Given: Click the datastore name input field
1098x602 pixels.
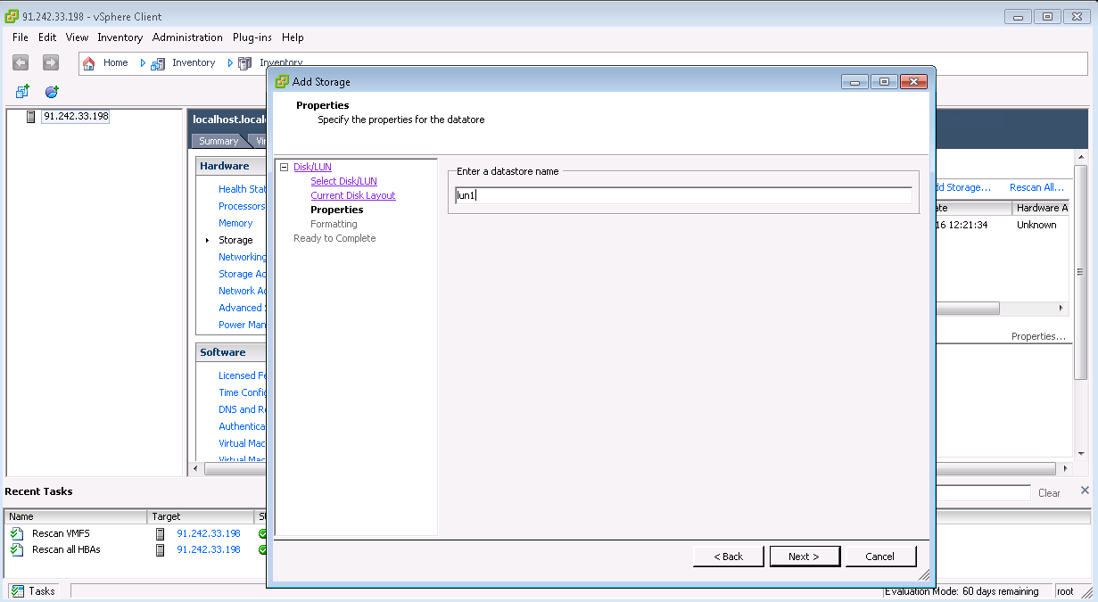Looking at the screenshot, I should 683,195.
